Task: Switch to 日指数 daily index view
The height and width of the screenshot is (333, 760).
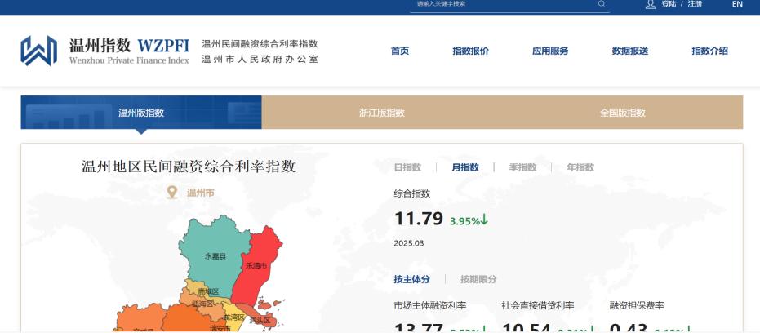Action: tap(407, 167)
